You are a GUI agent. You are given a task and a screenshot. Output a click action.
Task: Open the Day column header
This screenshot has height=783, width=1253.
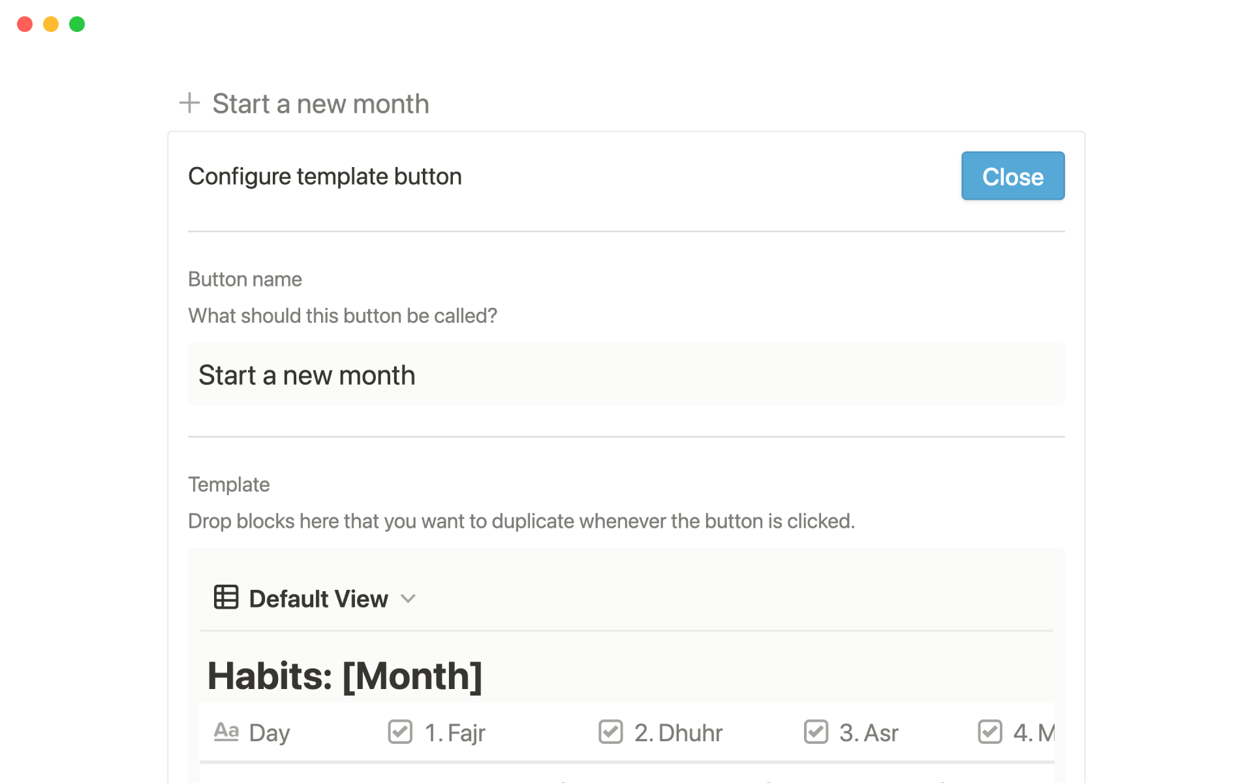coord(269,733)
